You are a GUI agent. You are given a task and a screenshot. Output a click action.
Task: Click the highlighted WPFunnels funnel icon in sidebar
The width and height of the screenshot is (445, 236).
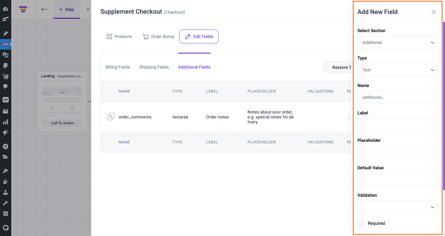coord(5,44)
